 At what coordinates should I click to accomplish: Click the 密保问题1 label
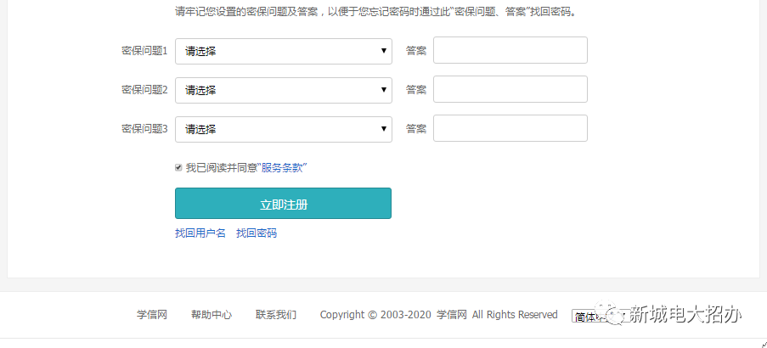pyautogui.click(x=144, y=51)
